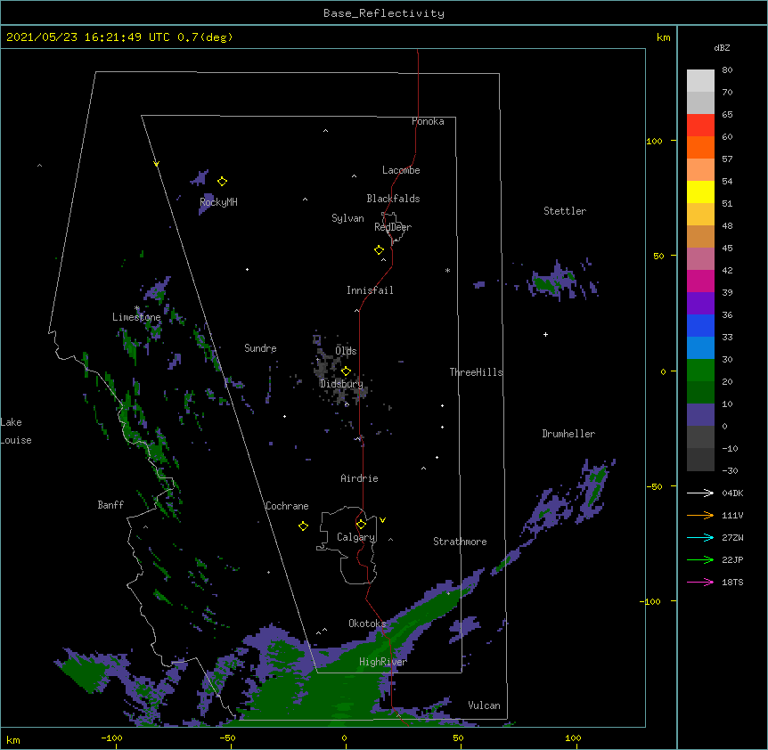Click the Vulcan label
Image resolution: width=768 pixels, height=750 pixels.
484,705
